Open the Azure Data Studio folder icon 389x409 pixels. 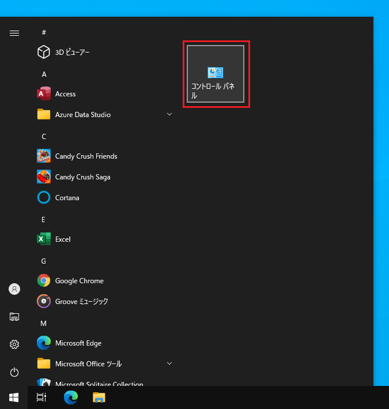coord(44,114)
